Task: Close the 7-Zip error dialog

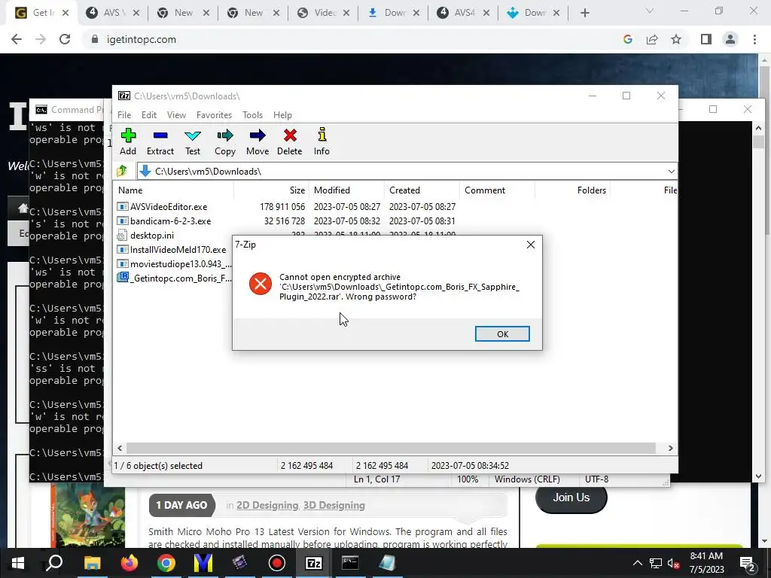Action: point(531,245)
